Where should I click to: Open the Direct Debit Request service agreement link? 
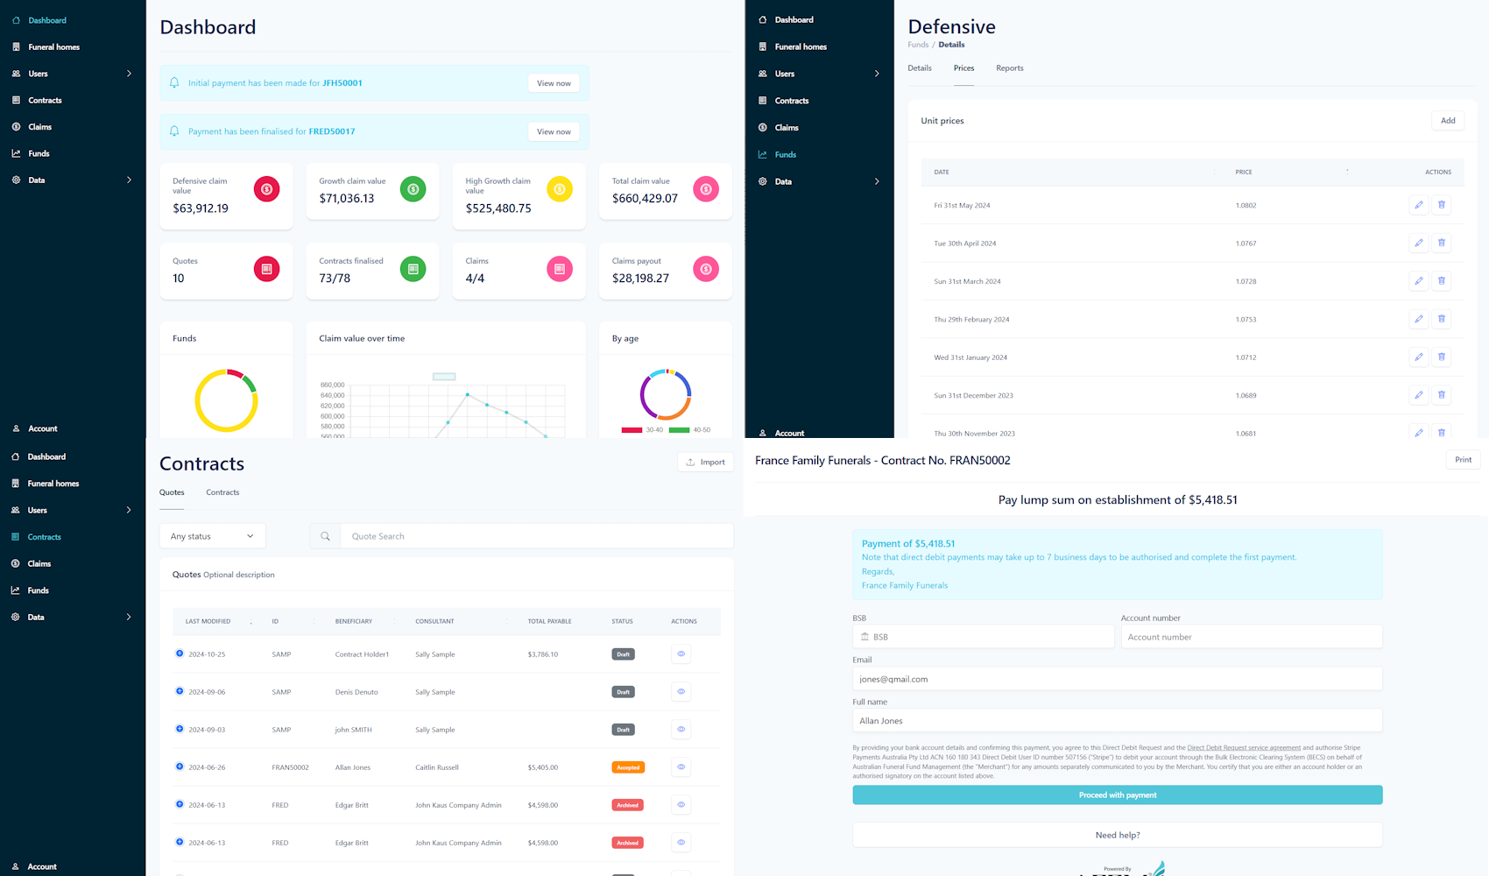1244,748
